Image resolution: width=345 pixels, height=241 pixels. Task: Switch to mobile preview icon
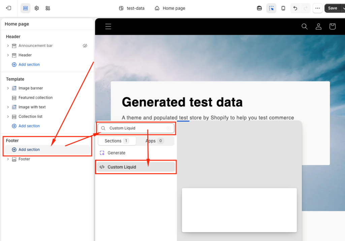coord(283,8)
